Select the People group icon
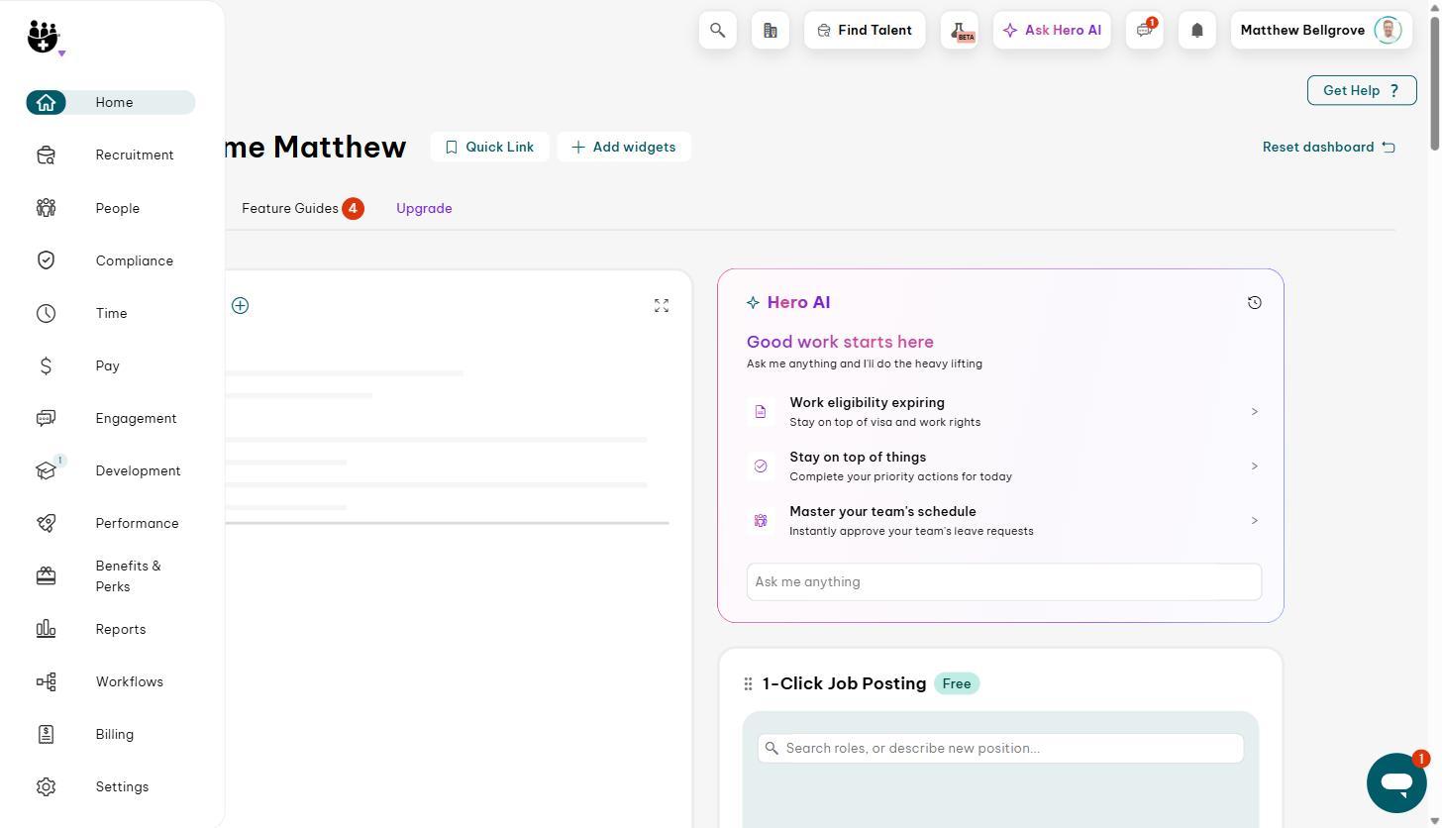Viewport: 1442px width, 828px height. 46,208
